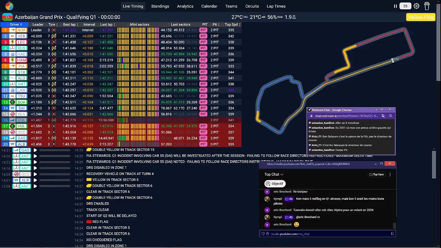The image size is (441, 248).
Task: Sort by the Pit count column header
Action: coord(216,24)
